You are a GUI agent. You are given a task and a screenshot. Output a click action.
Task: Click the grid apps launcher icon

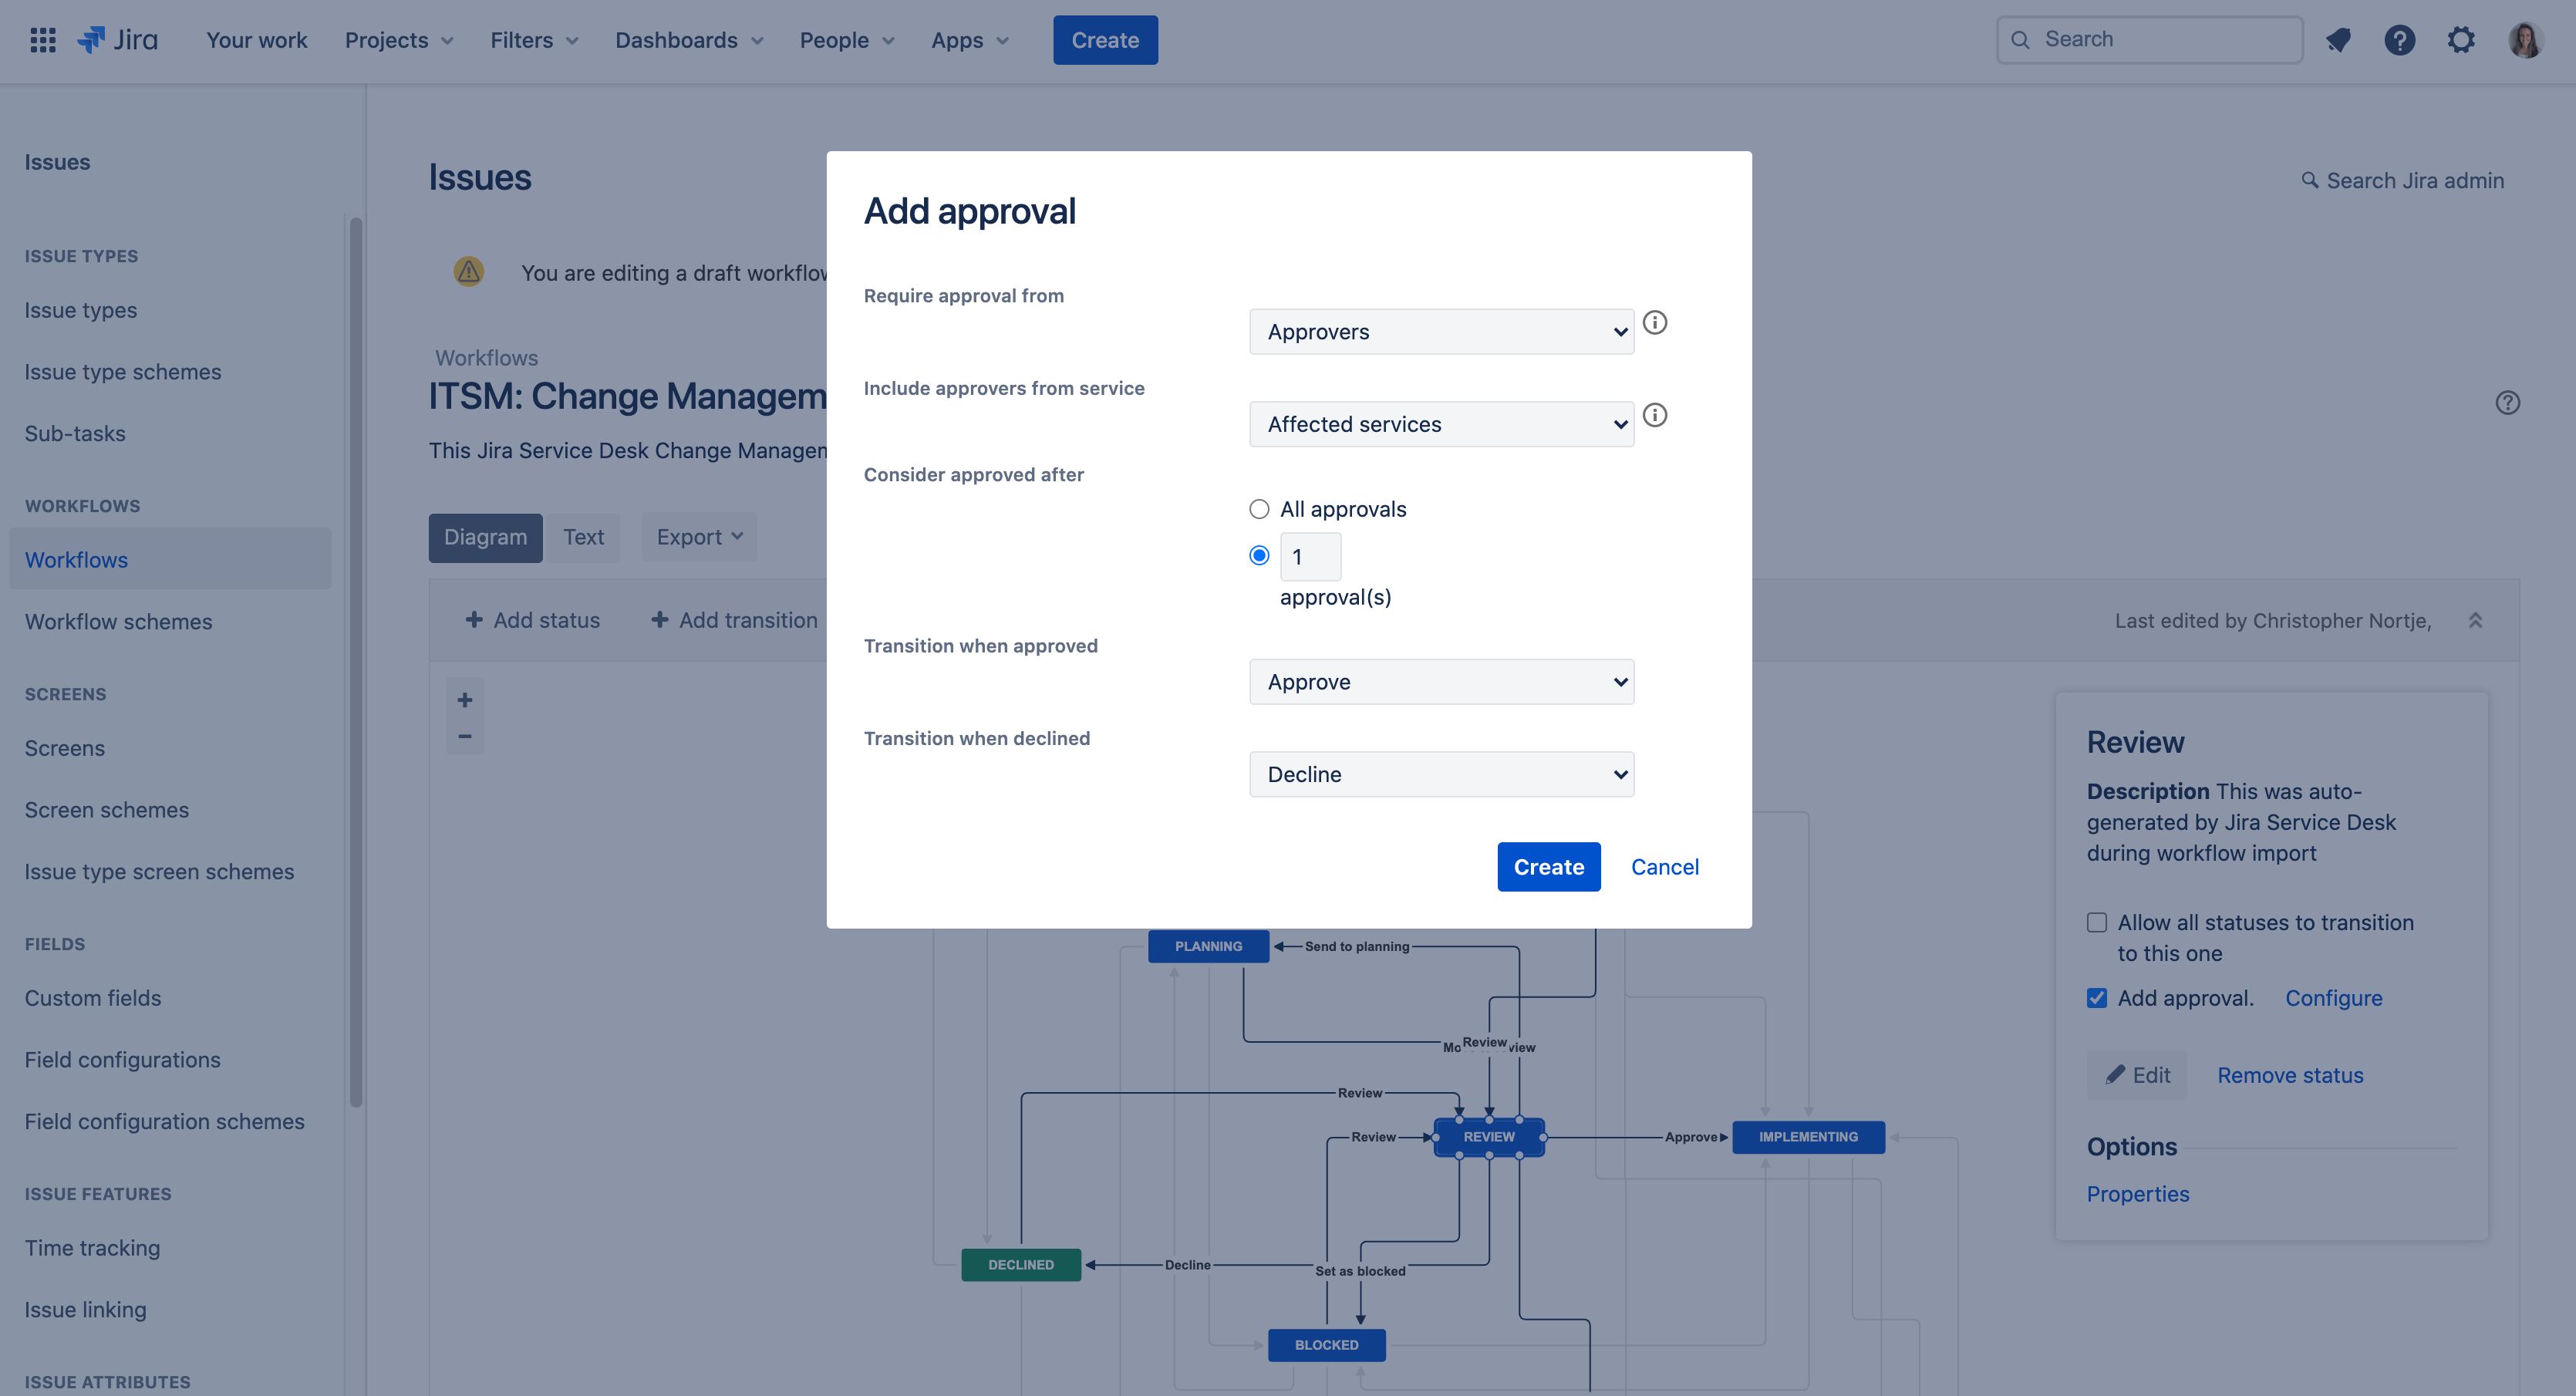[x=39, y=39]
